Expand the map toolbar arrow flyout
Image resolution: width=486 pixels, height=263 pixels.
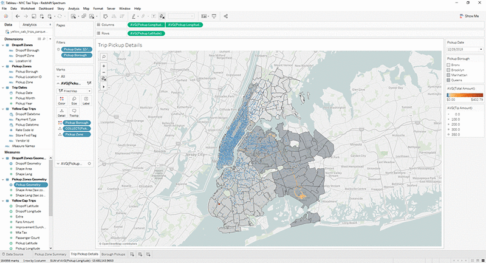click(104, 87)
